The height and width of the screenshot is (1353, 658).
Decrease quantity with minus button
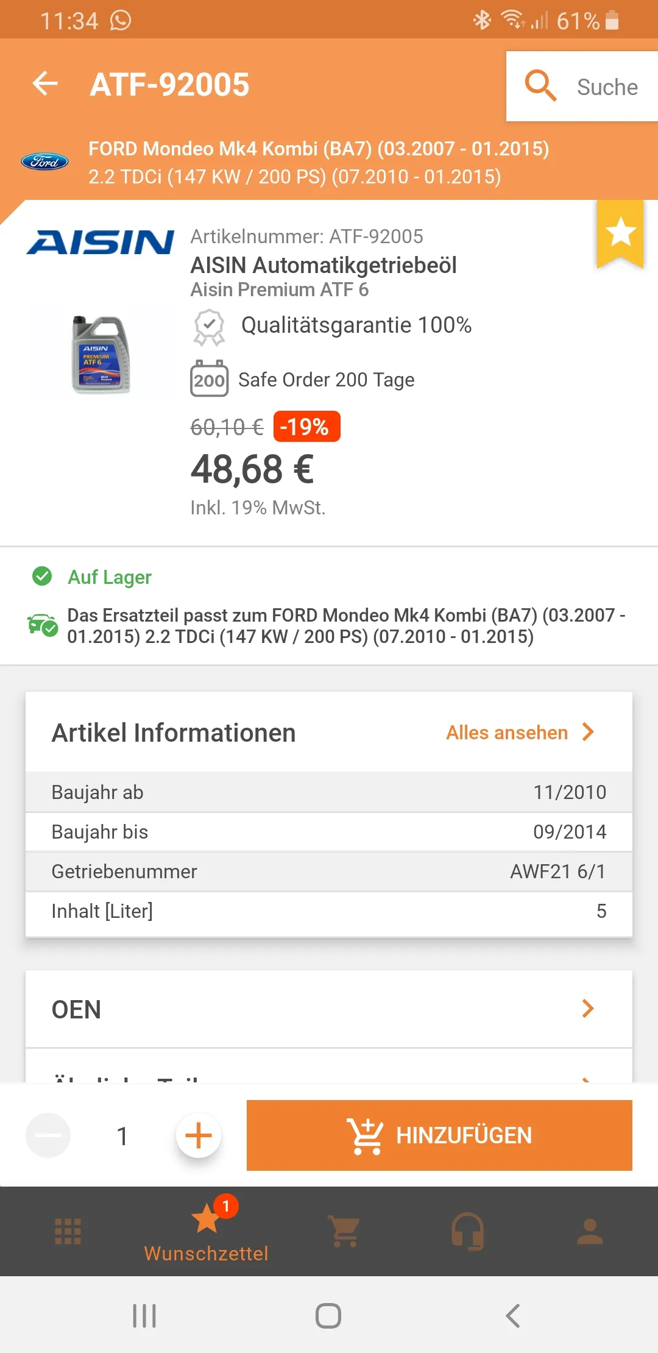[48, 1135]
